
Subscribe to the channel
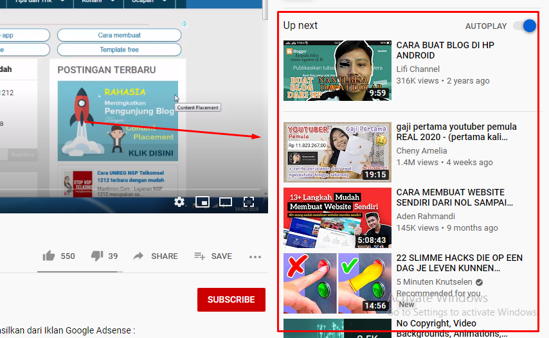231,299
